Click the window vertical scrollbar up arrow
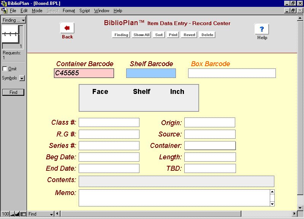Viewport: 304px width, 219px height. coord(300,18)
